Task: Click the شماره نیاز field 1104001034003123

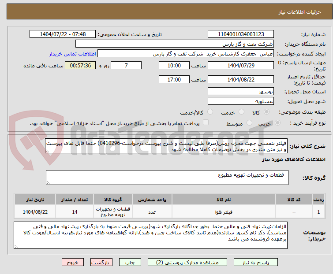Action: point(241,34)
